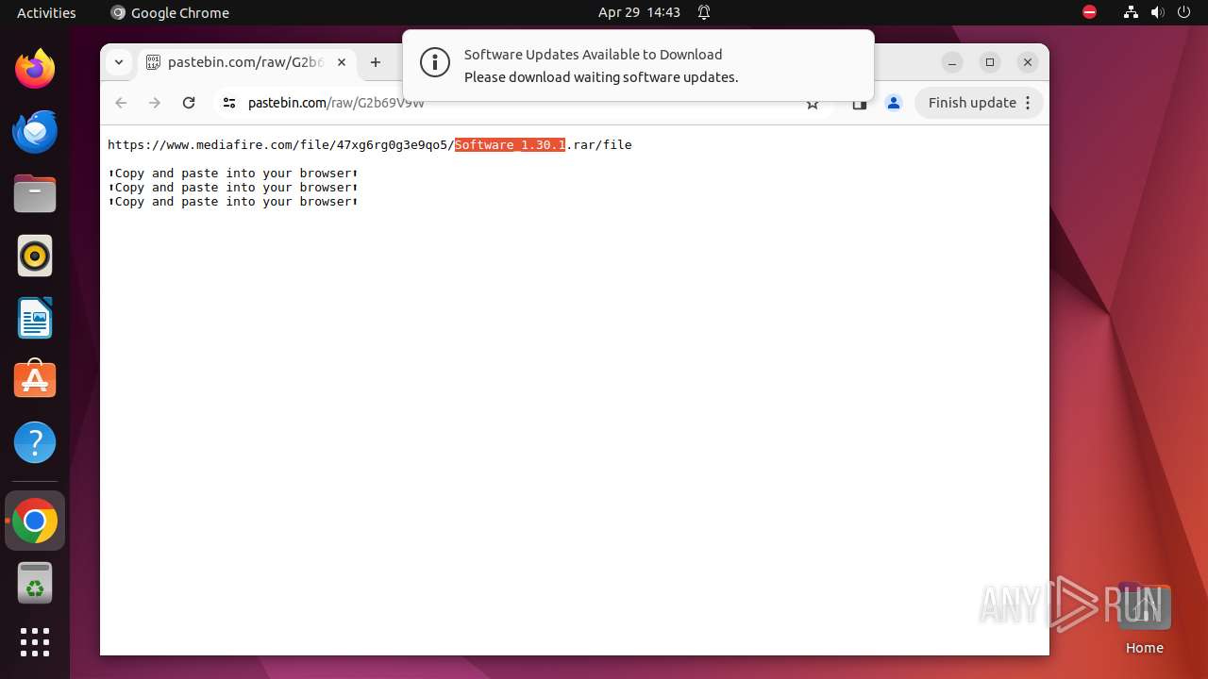
Task: Reload the pastebin page
Action: pos(189,103)
